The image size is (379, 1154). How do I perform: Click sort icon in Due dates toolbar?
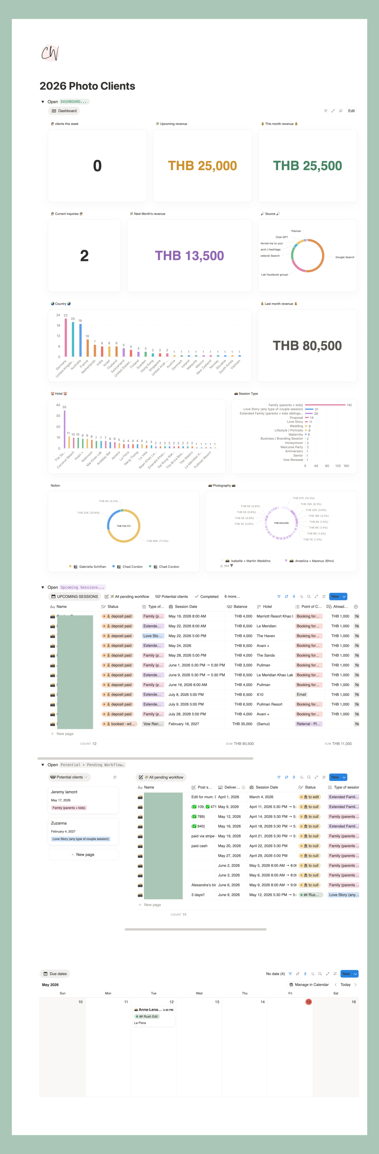pos(298,973)
